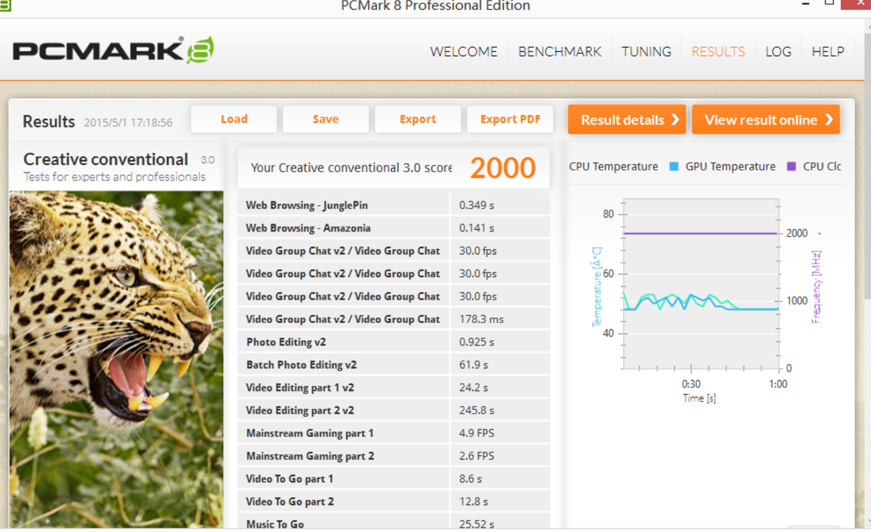The height and width of the screenshot is (532, 871).
Task: Click the arrow on Result details button
Action: point(675,120)
